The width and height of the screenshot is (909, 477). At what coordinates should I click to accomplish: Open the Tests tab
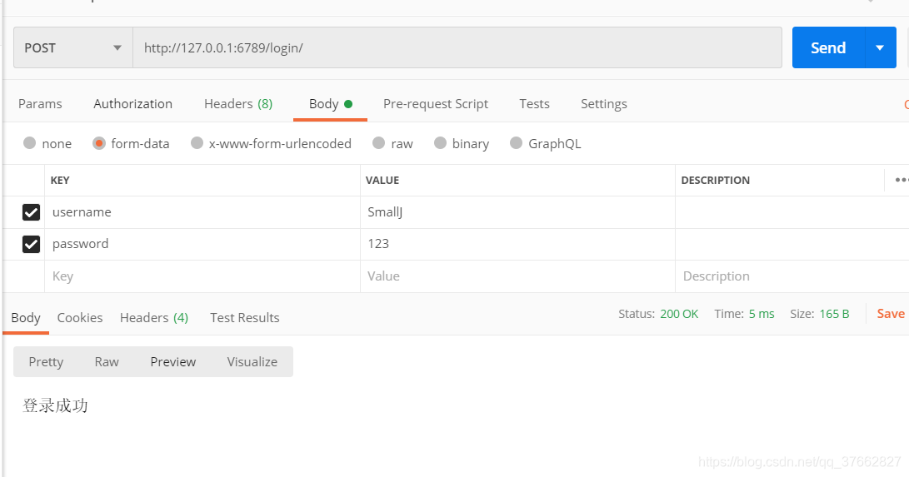point(534,103)
